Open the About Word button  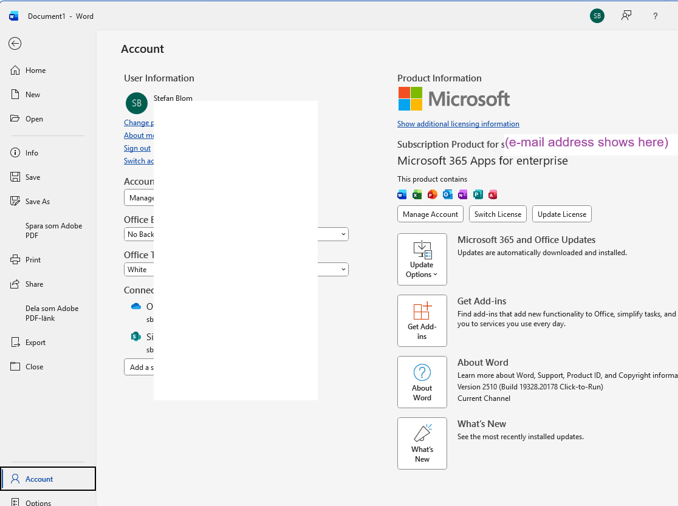point(422,382)
